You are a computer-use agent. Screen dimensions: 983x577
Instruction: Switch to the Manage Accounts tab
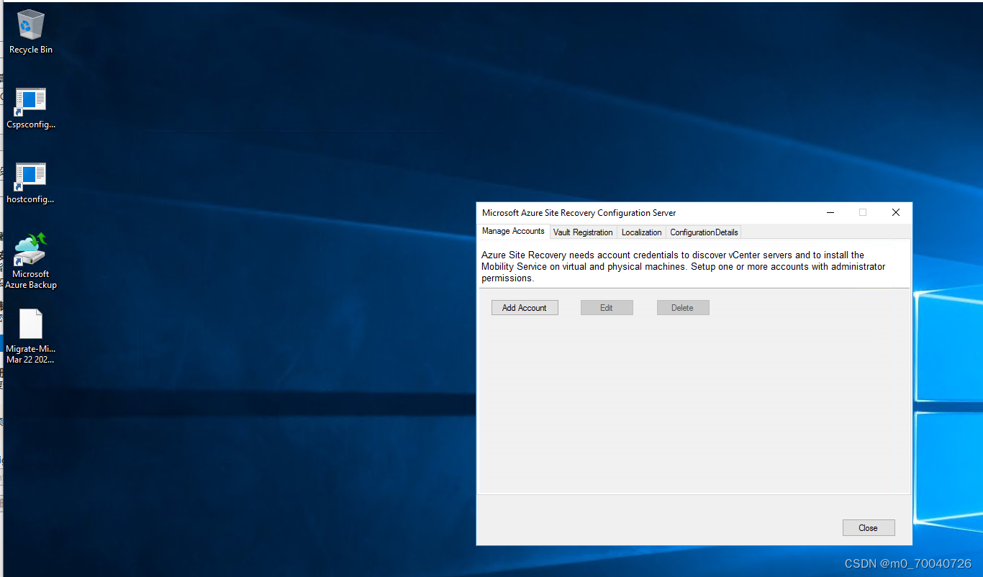(513, 231)
